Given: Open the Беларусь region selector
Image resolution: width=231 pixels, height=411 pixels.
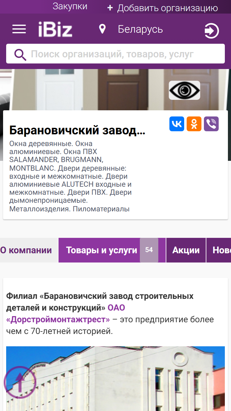Looking at the screenshot, I should point(140,29).
